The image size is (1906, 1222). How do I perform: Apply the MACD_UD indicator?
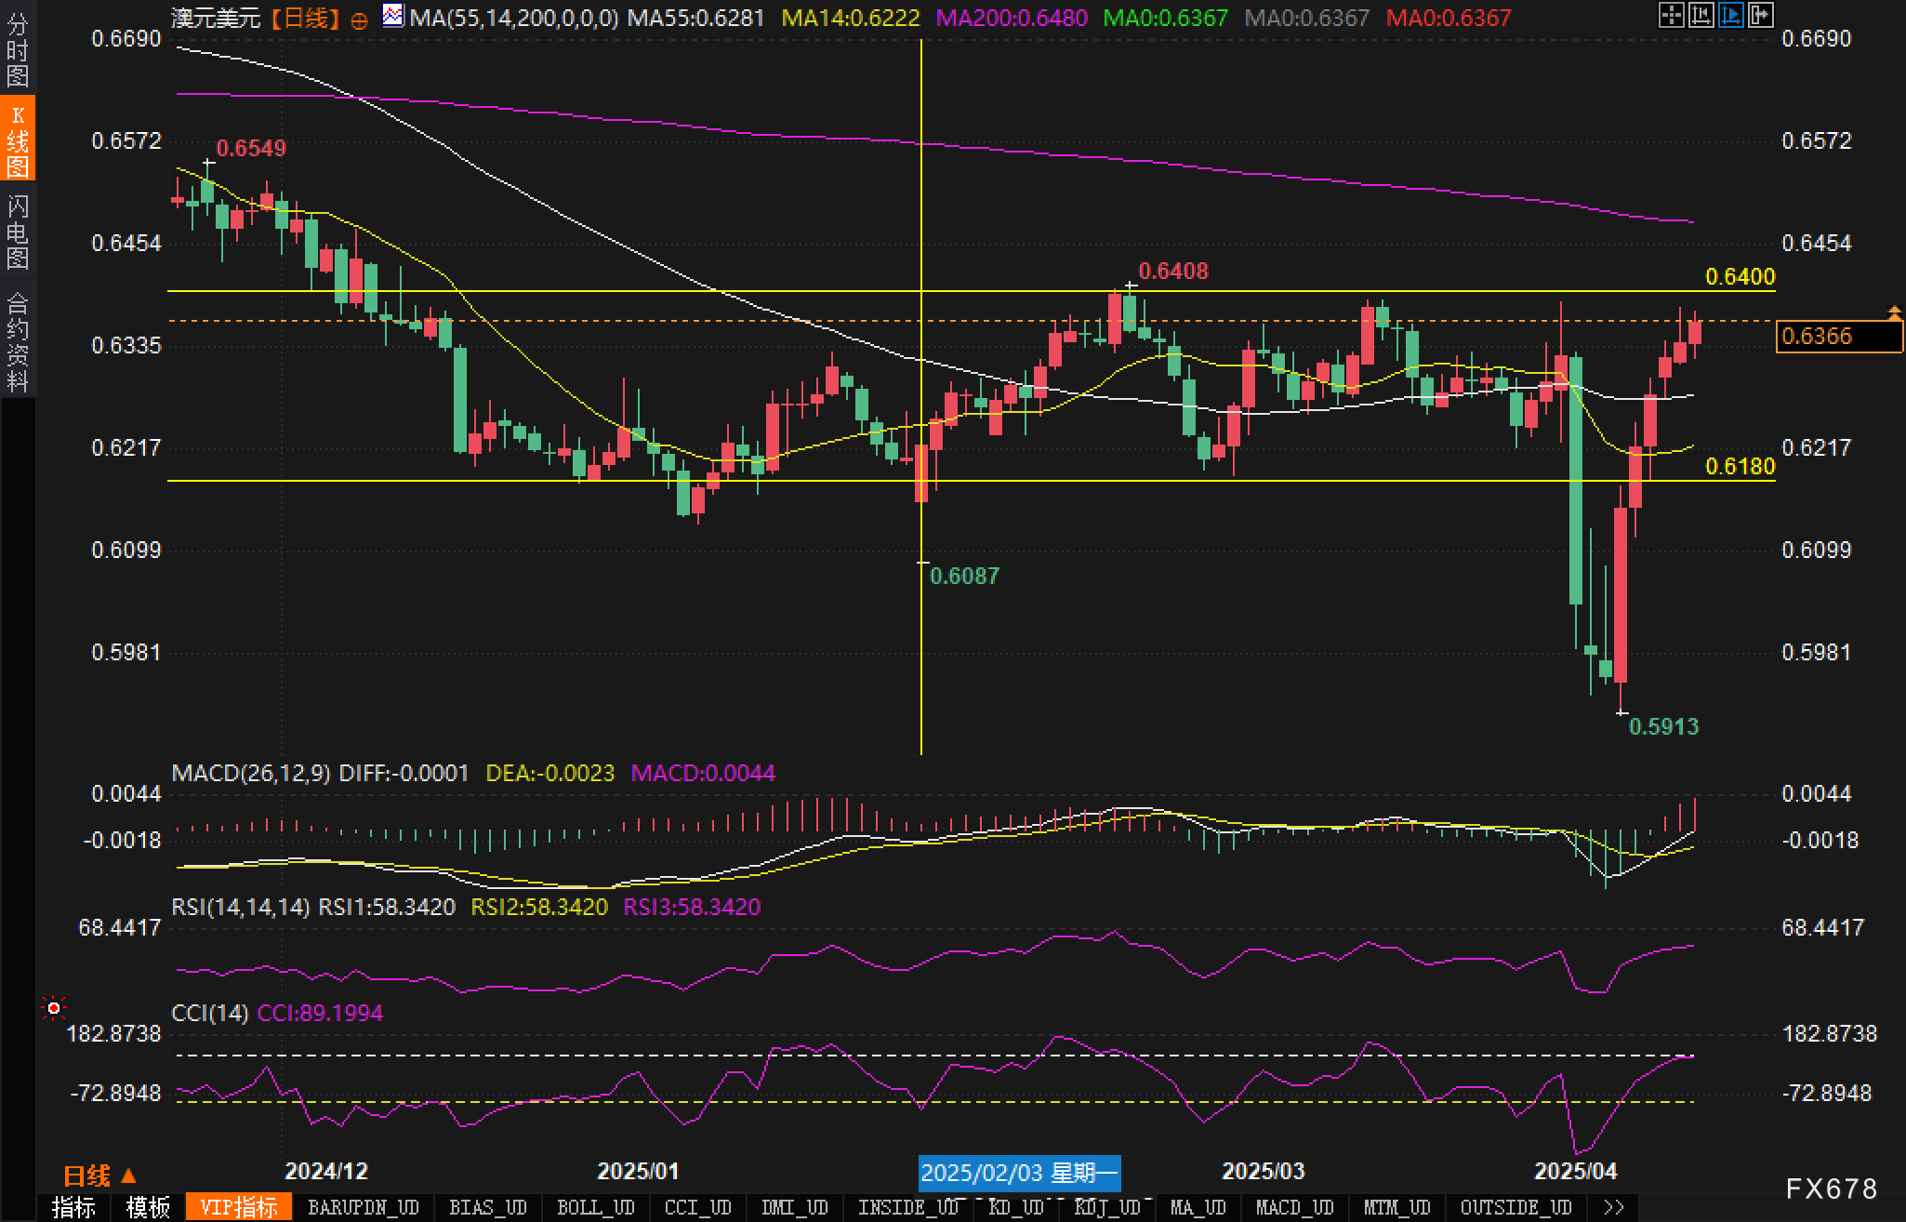(x=1294, y=1207)
